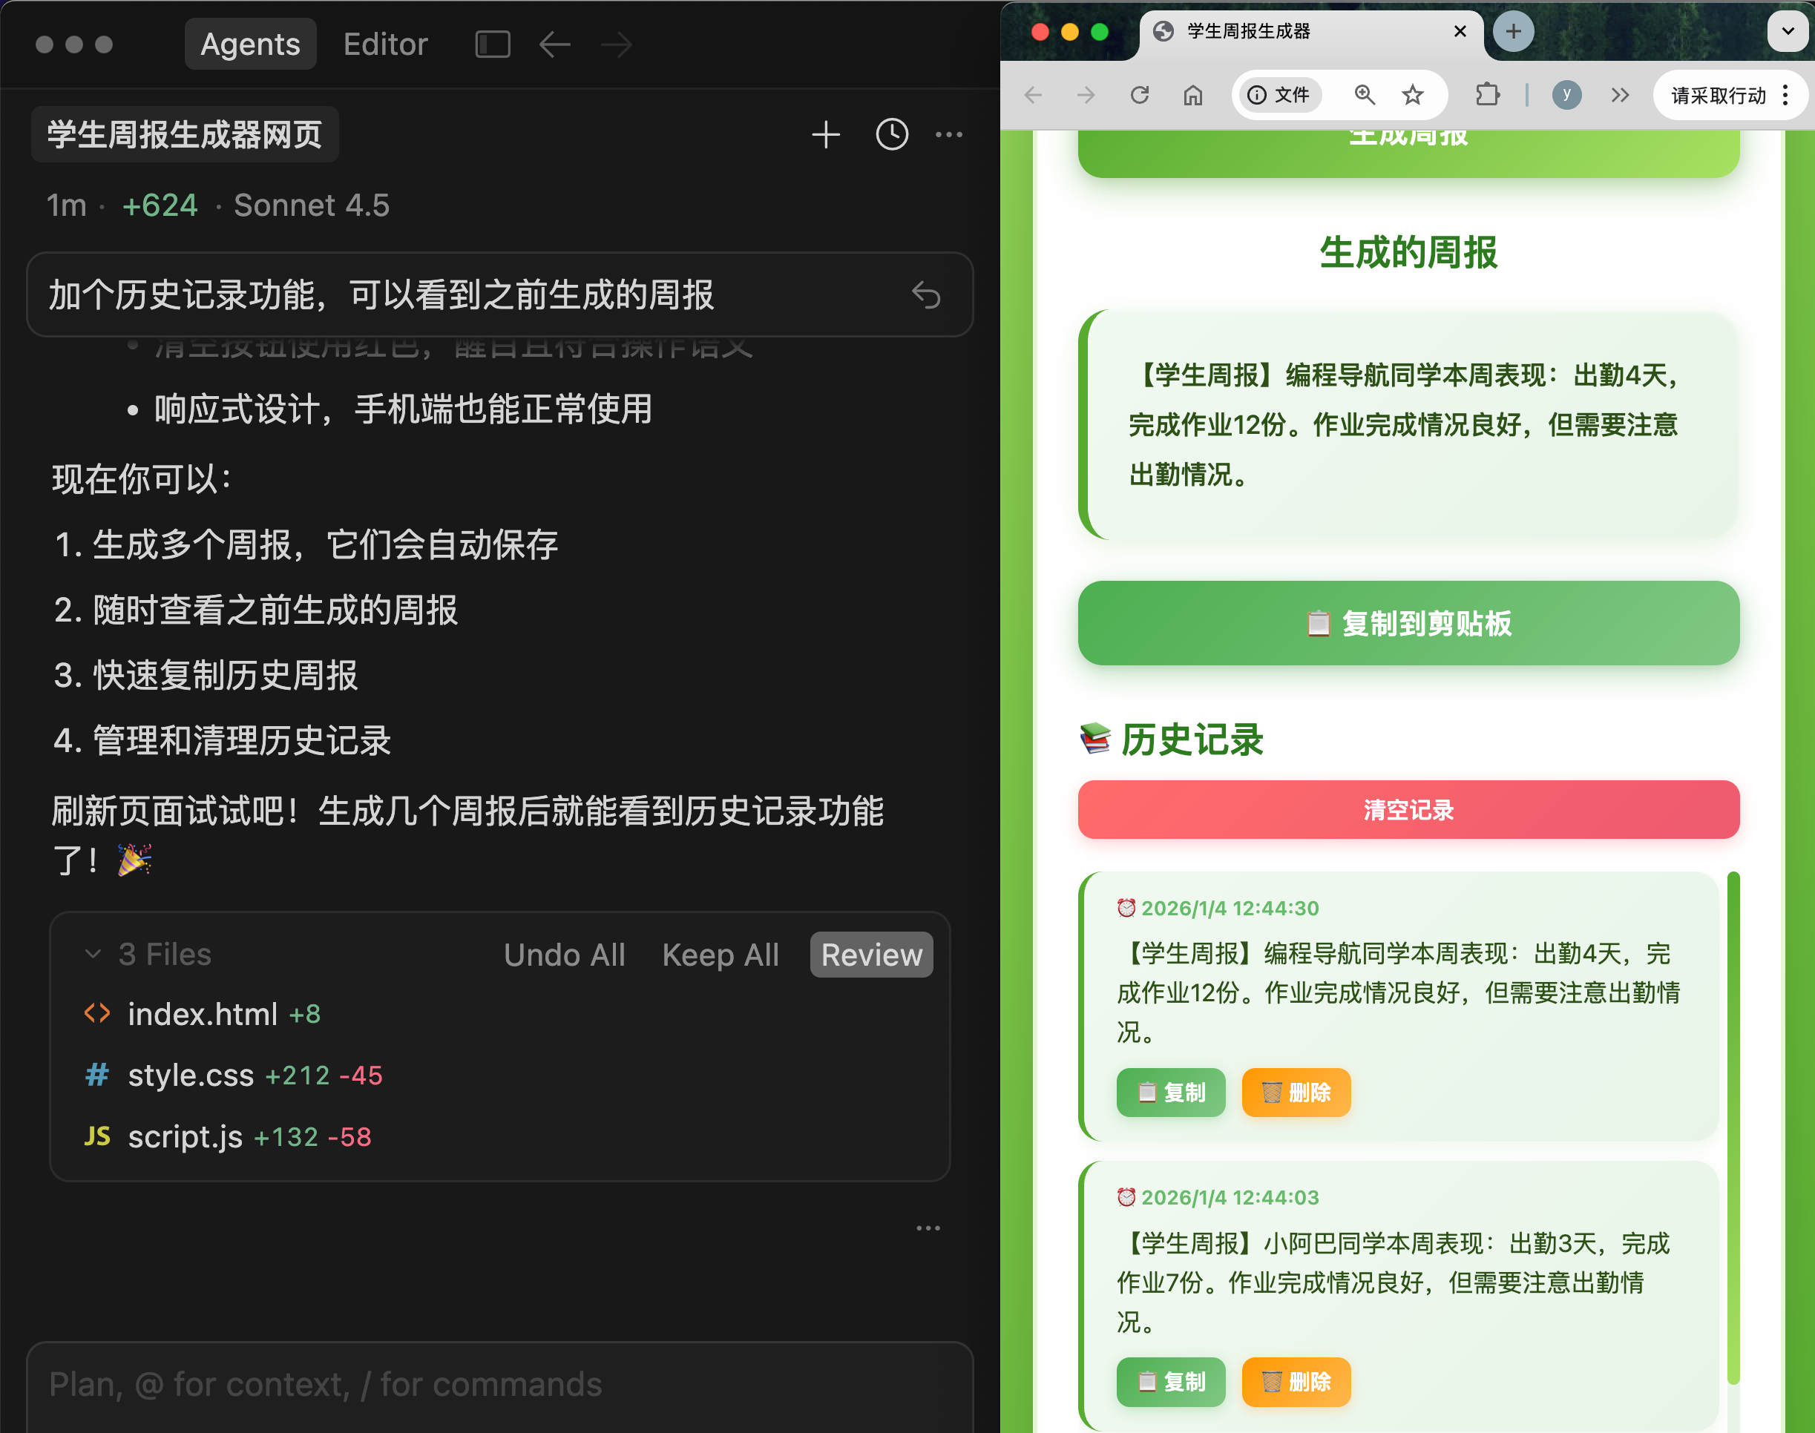Viewport: 1815px width, 1433px height.
Task: Click the browser home icon
Action: pos(1192,95)
